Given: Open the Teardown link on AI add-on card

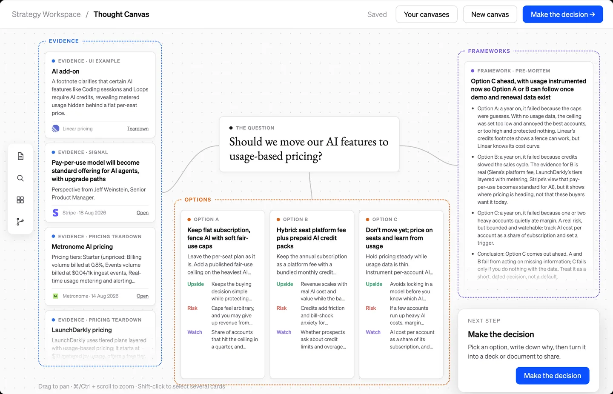Looking at the screenshot, I should pos(138,128).
